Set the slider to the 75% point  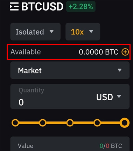[97, 123]
